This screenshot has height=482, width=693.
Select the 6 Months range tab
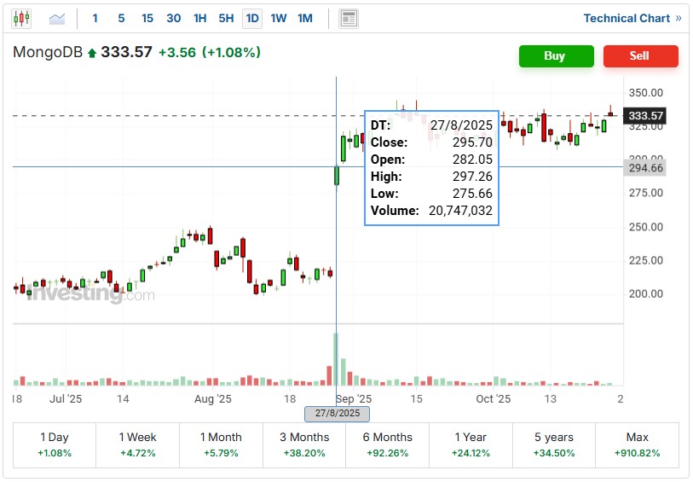[387, 444]
